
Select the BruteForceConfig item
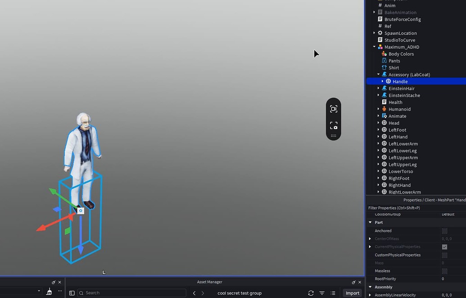tap(403, 19)
